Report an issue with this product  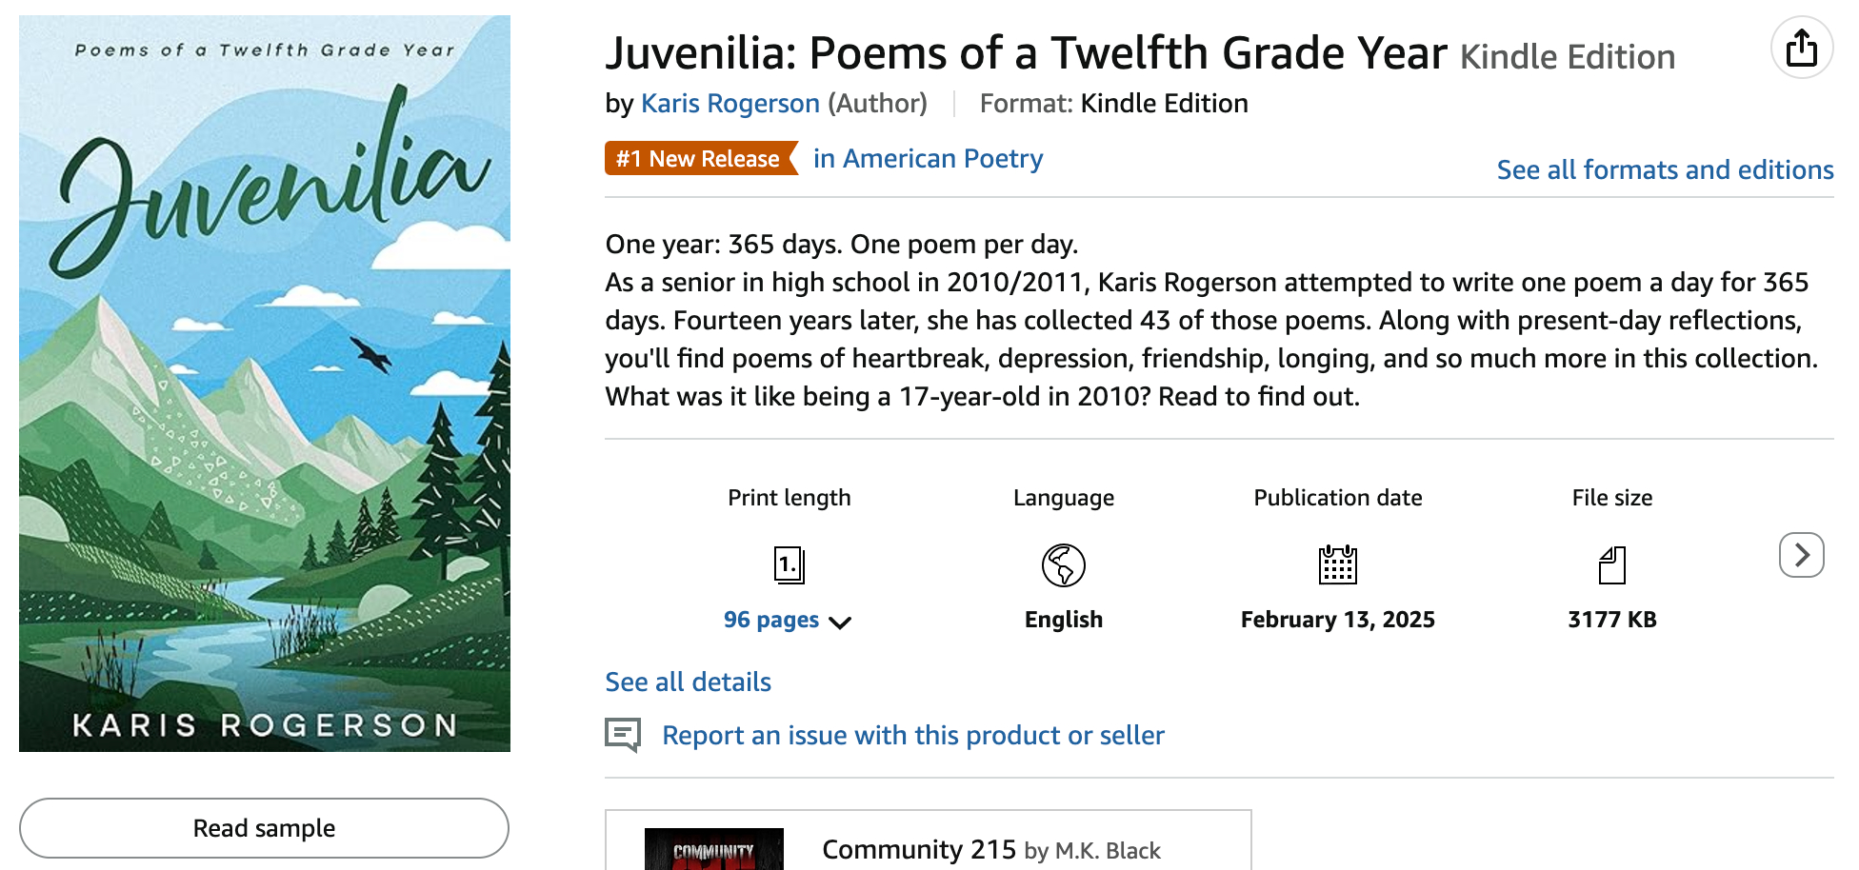tap(912, 735)
